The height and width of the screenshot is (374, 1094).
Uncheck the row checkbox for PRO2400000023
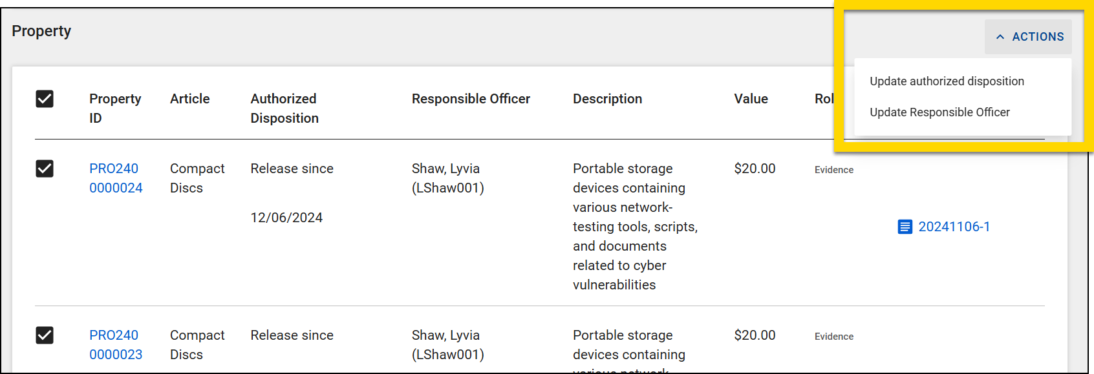(x=45, y=335)
